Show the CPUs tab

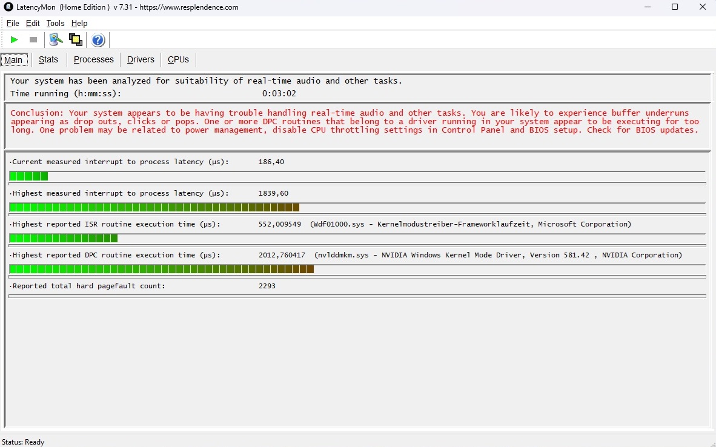pos(178,59)
